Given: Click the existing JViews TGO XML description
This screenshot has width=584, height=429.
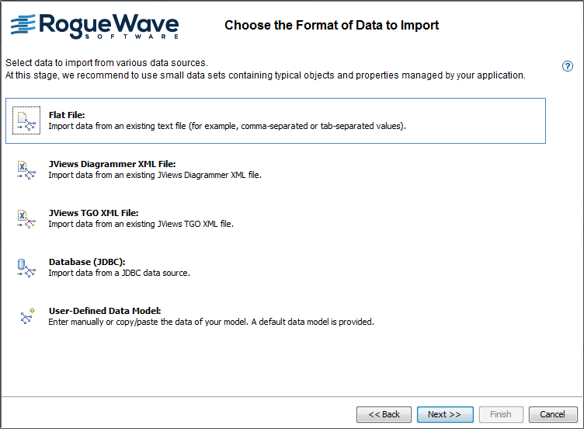Looking at the screenshot, I should click(141, 224).
